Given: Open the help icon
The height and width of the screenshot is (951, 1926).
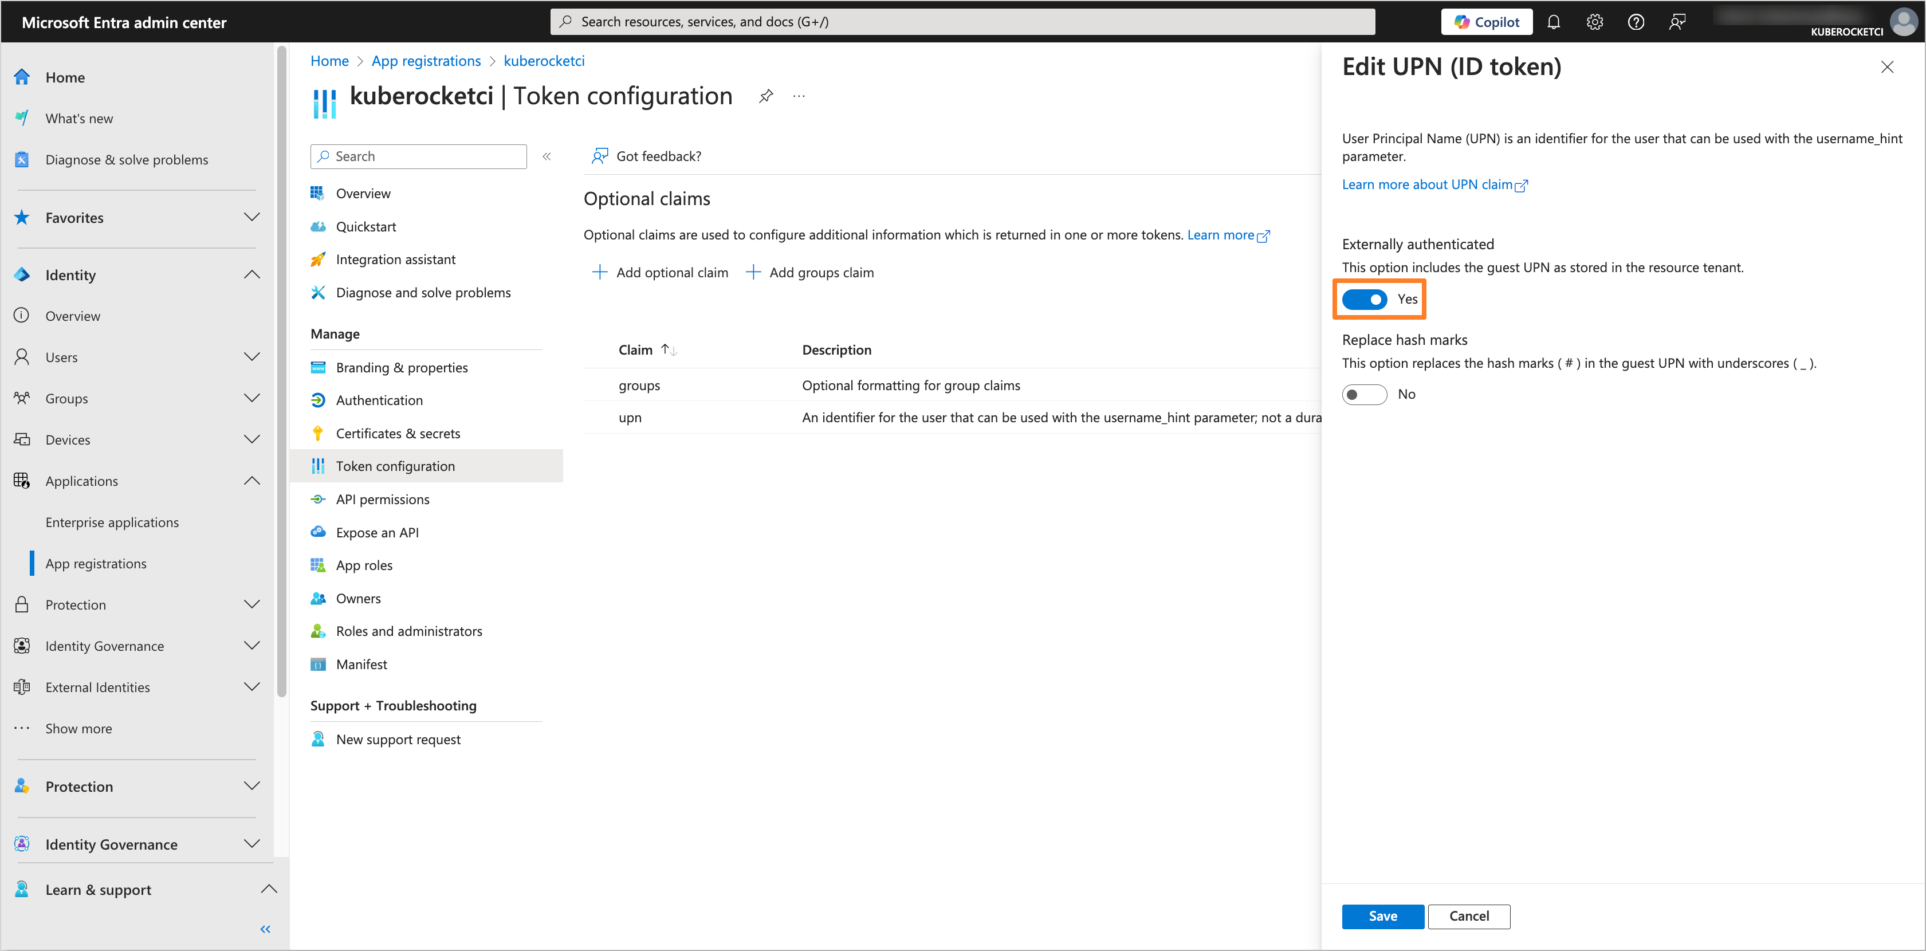Looking at the screenshot, I should click(1635, 22).
